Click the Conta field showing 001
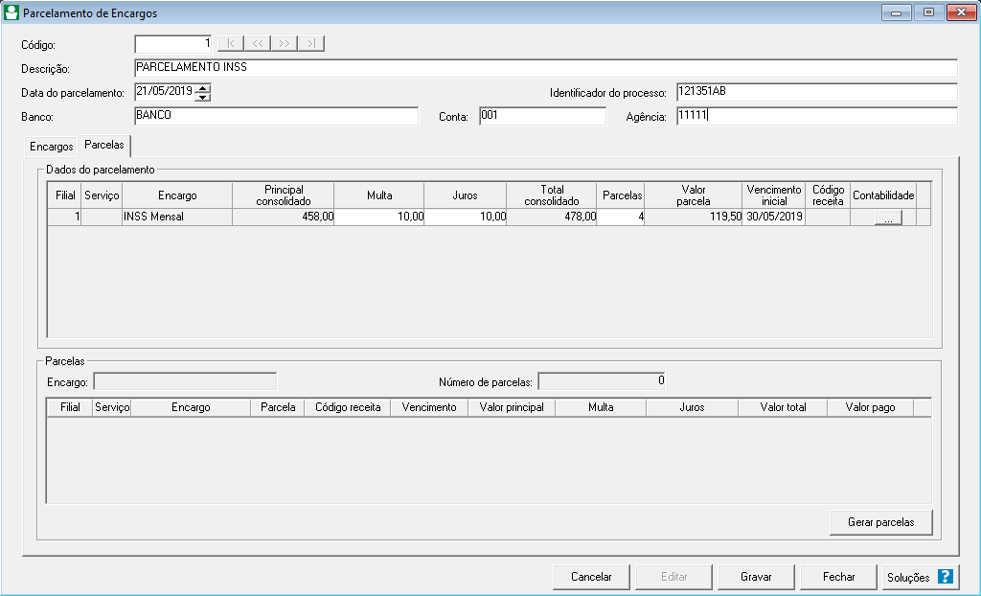Viewport: 981px width, 596px height. tap(542, 116)
